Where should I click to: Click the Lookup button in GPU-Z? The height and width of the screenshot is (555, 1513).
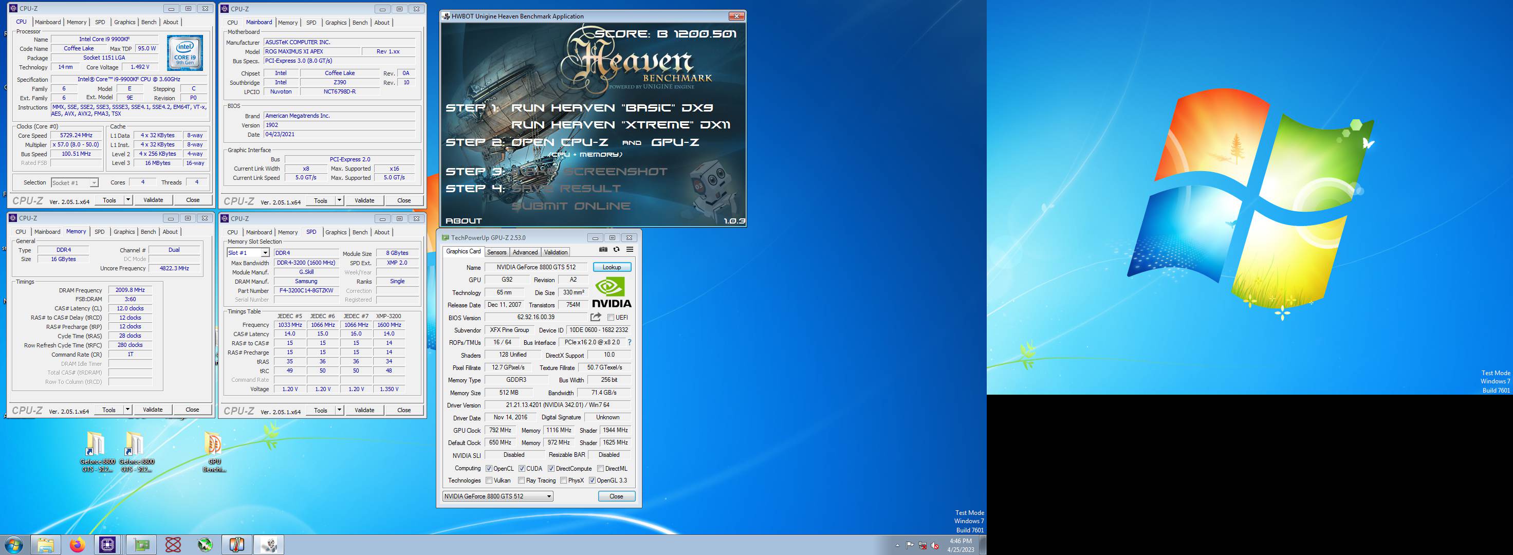[612, 267]
